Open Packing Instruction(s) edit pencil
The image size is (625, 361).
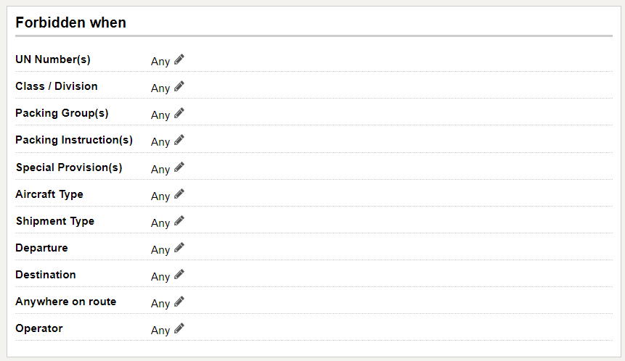pyautogui.click(x=179, y=140)
